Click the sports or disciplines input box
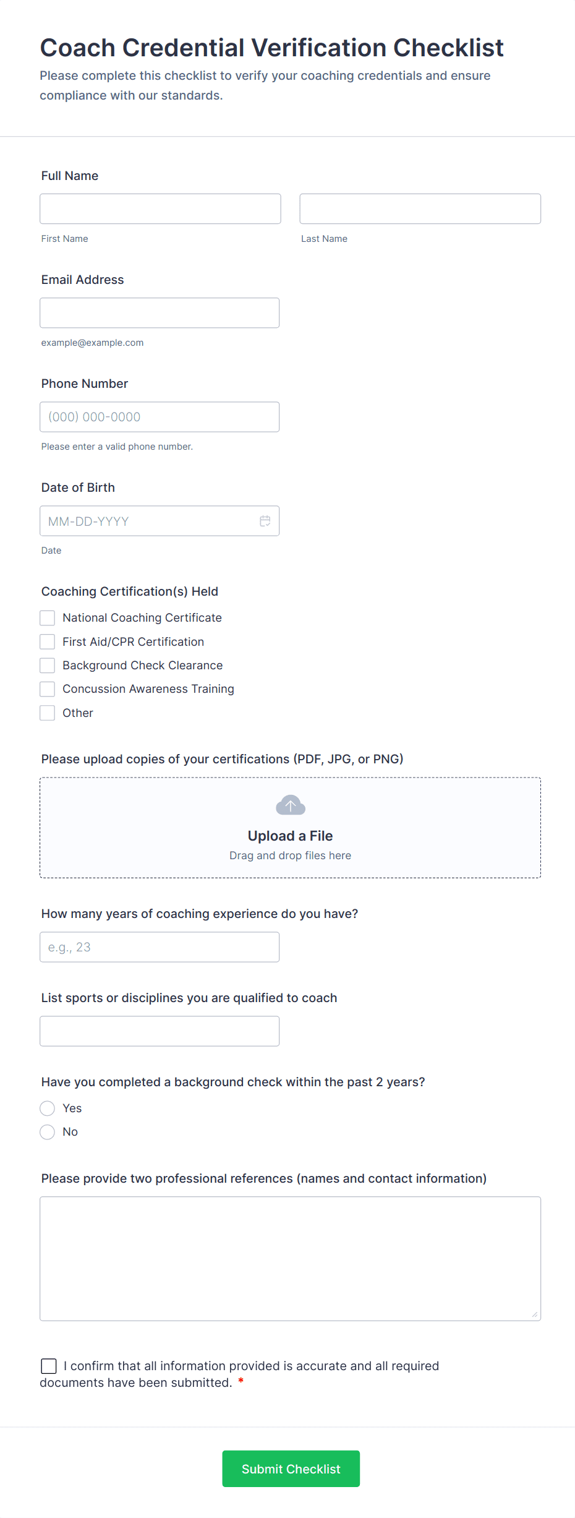This screenshot has height=1518, width=575. click(160, 1031)
